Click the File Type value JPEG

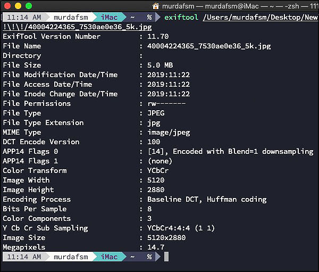(156, 113)
